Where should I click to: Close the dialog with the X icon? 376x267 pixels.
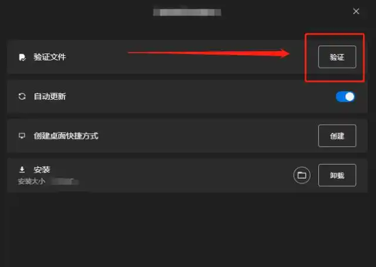[356, 11]
